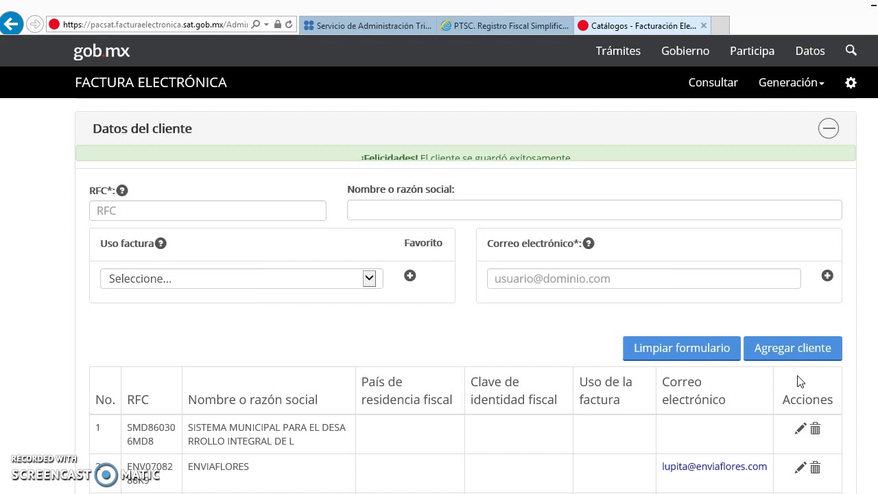Click Agregar cliente button
The image size is (878, 494).
[x=792, y=348]
